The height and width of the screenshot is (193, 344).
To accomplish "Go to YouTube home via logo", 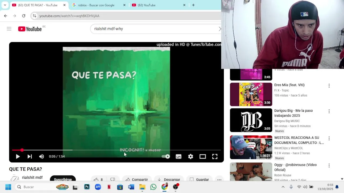I will pyautogui.click(x=30, y=29).
